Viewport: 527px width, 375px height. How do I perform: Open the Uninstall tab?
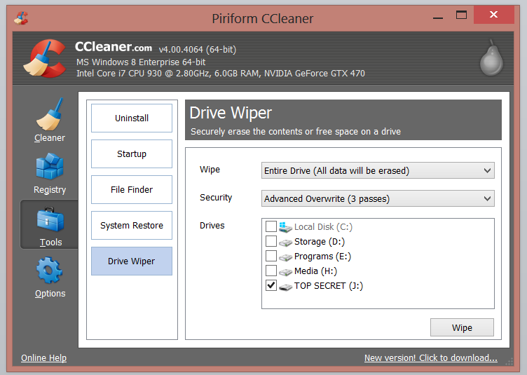pyautogui.click(x=132, y=118)
